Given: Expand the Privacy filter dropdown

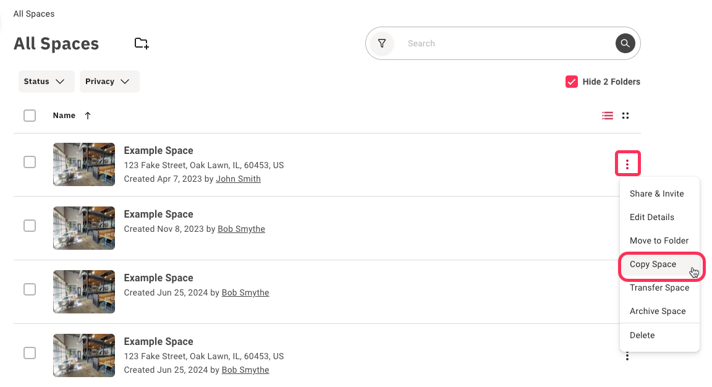Looking at the screenshot, I should pos(109,82).
